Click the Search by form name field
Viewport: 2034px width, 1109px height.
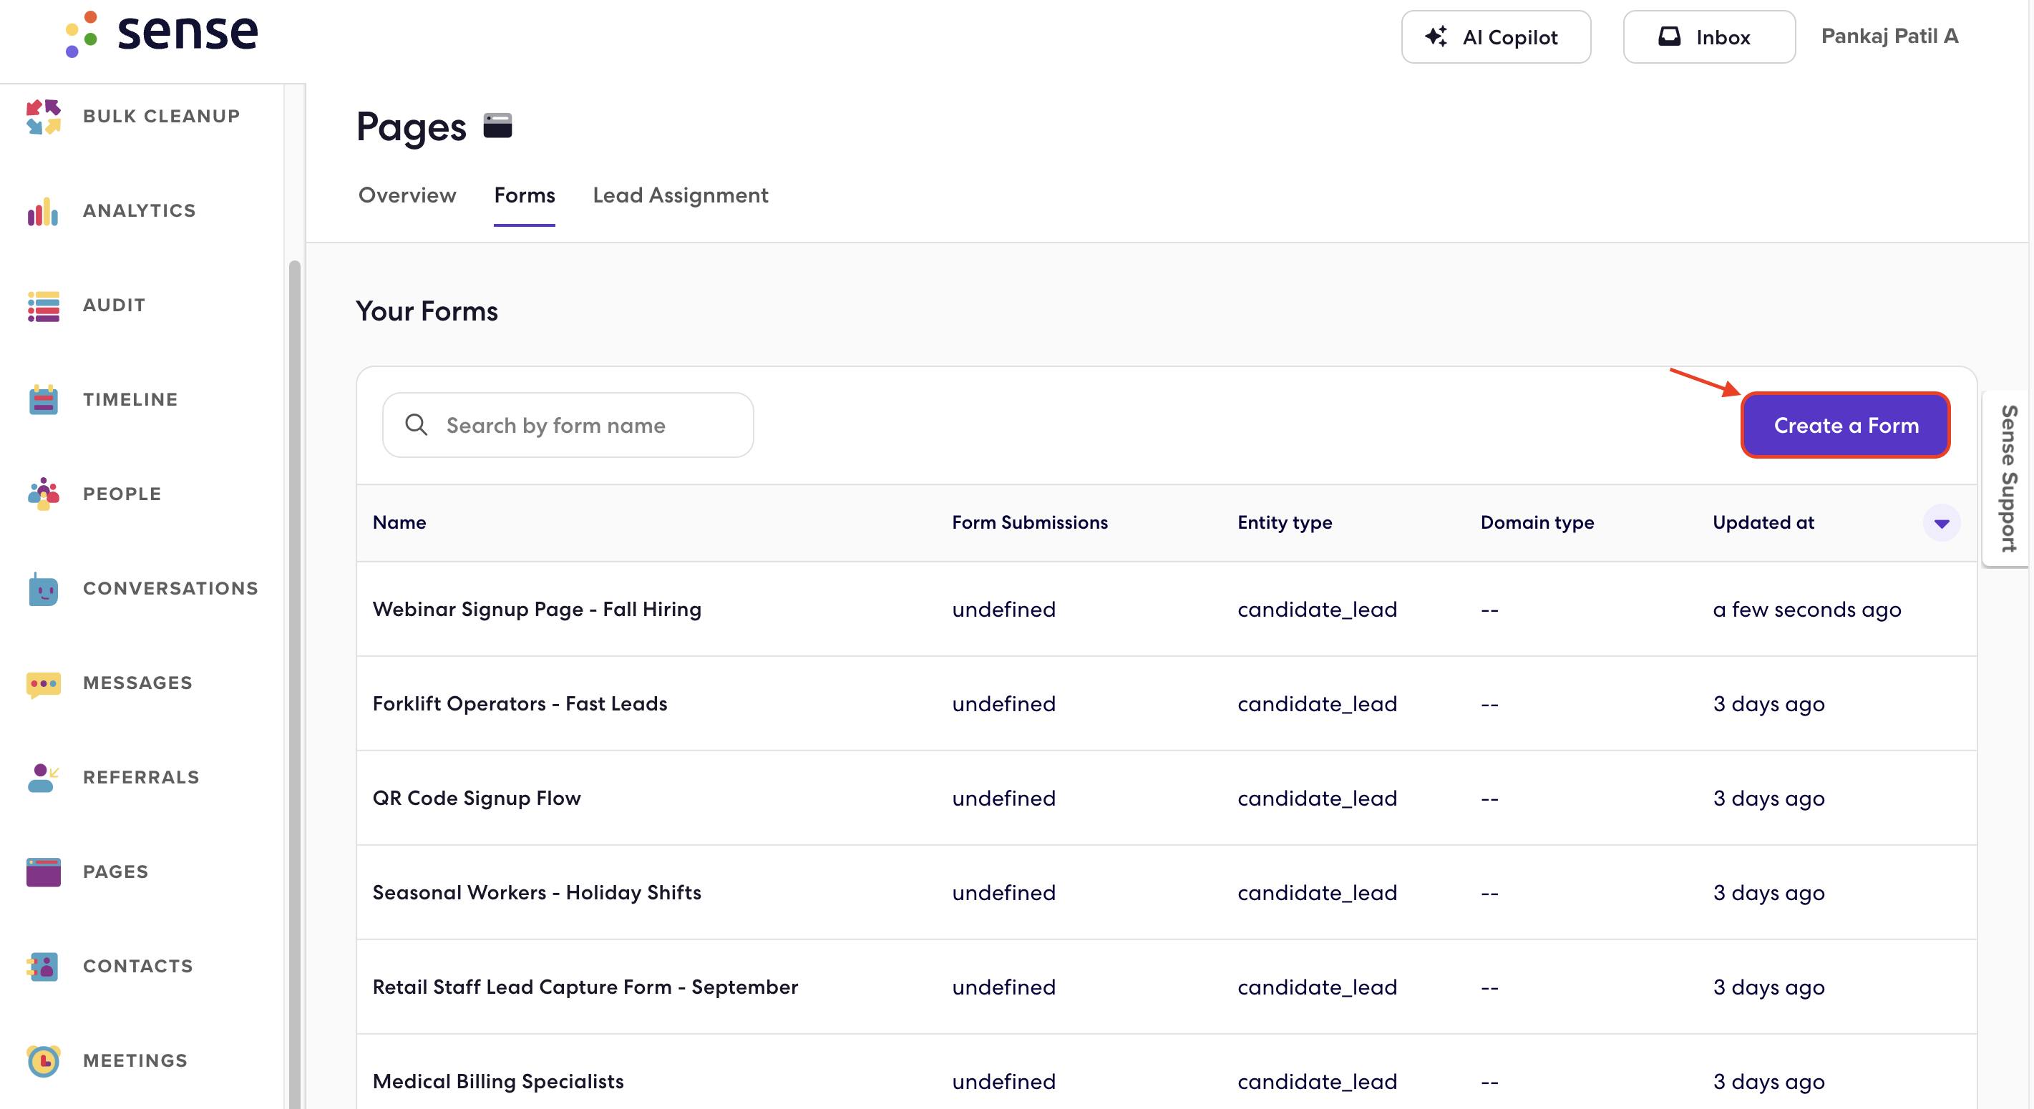coord(568,426)
